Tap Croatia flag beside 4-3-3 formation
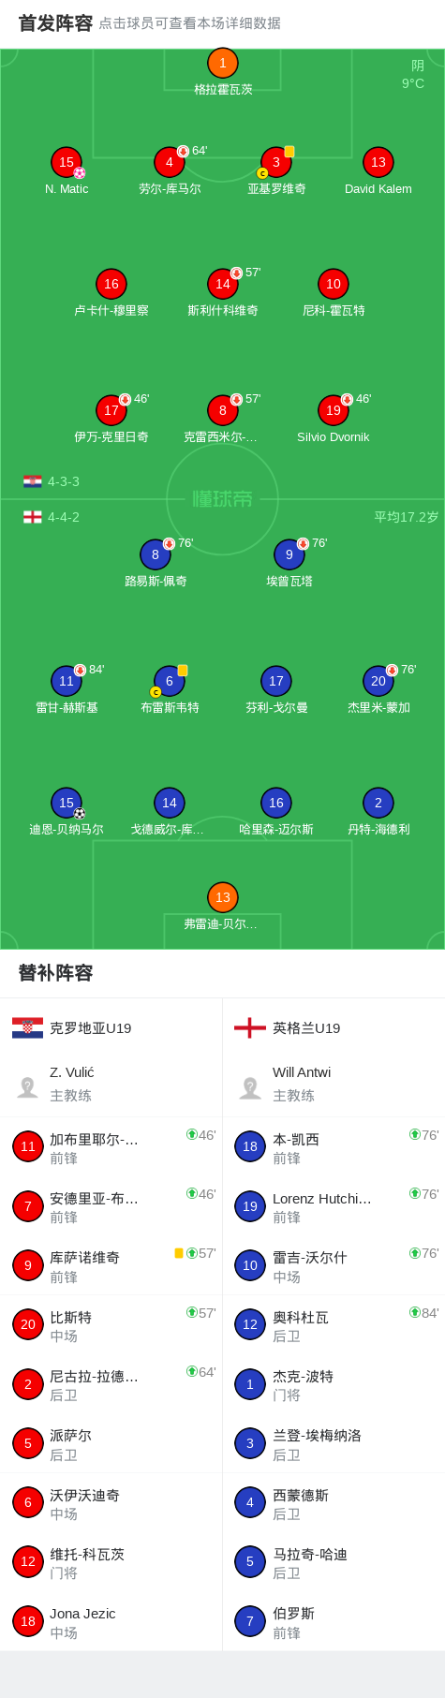The width and height of the screenshot is (445, 1698). point(33,481)
